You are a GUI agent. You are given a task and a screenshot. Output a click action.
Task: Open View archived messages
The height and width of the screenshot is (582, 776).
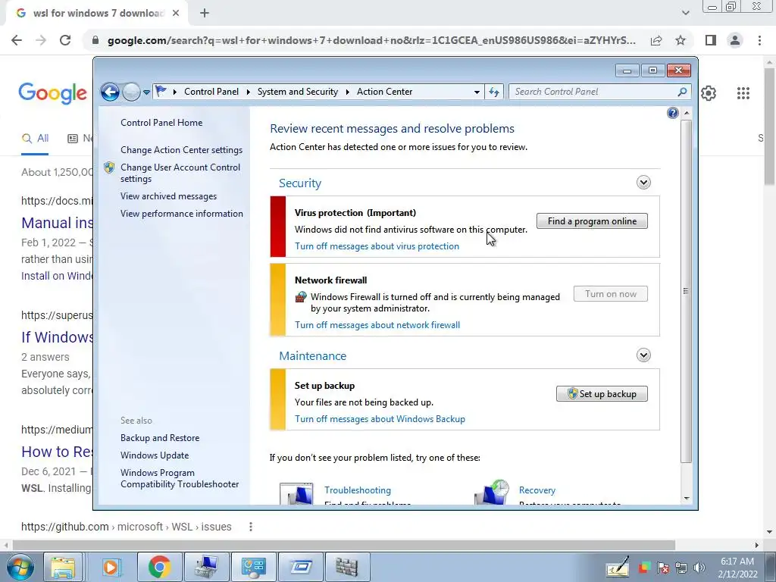click(x=169, y=196)
